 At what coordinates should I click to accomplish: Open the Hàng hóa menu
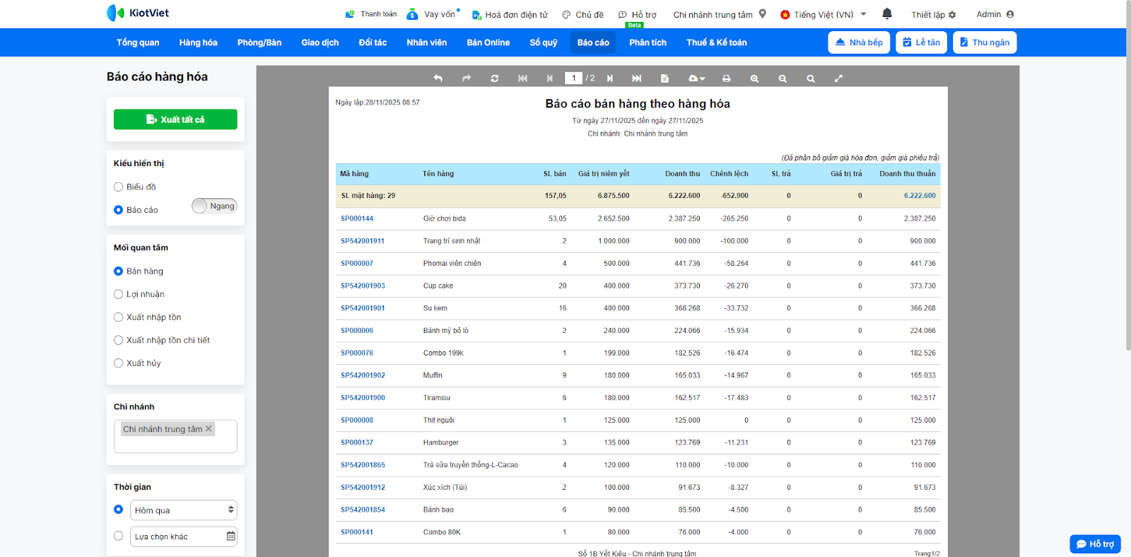[x=198, y=42]
